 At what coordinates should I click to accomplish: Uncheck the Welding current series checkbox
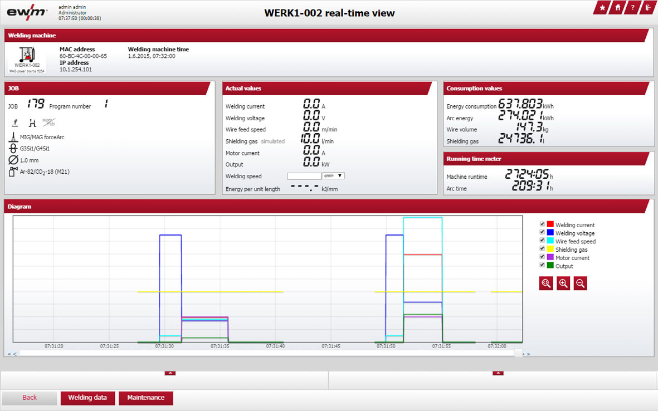(x=542, y=224)
